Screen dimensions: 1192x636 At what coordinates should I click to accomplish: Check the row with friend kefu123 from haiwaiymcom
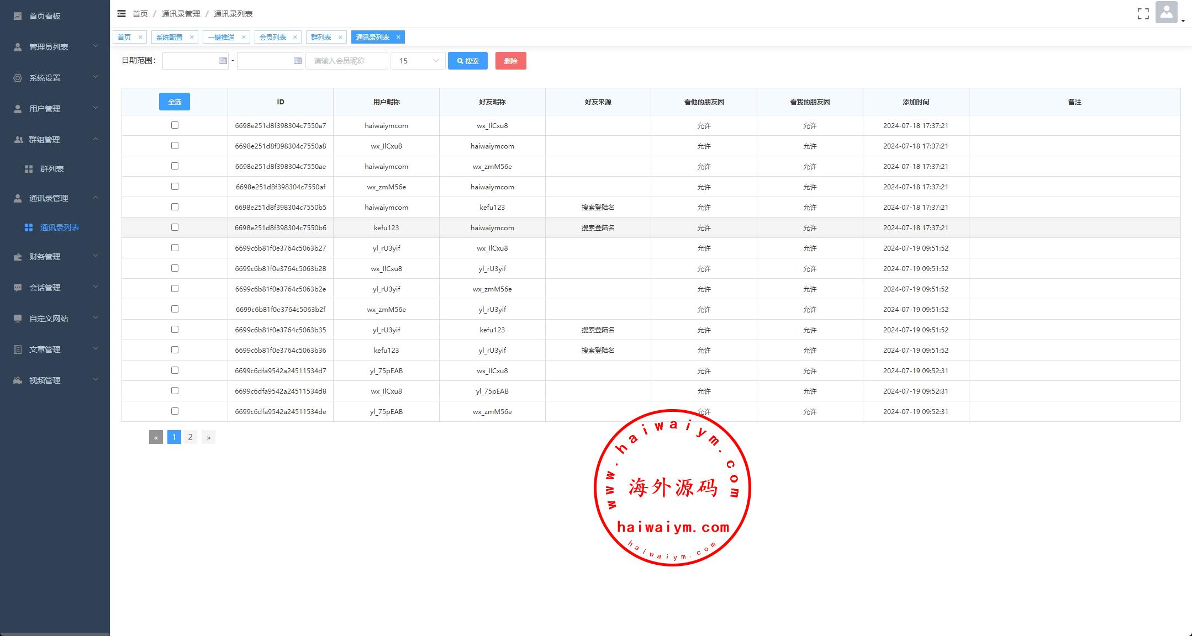pyautogui.click(x=175, y=207)
